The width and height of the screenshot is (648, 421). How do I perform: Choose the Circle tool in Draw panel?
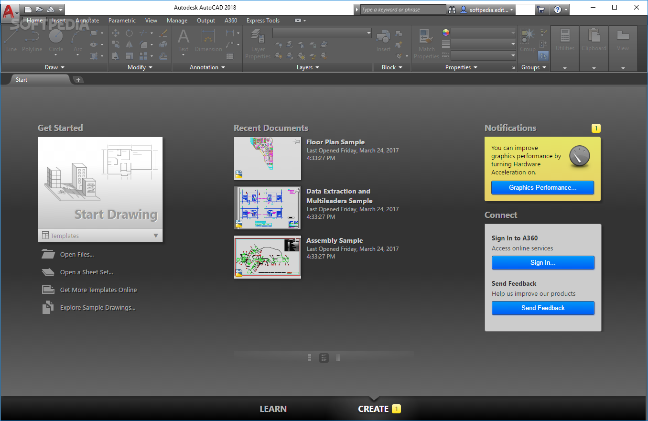tap(56, 40)
